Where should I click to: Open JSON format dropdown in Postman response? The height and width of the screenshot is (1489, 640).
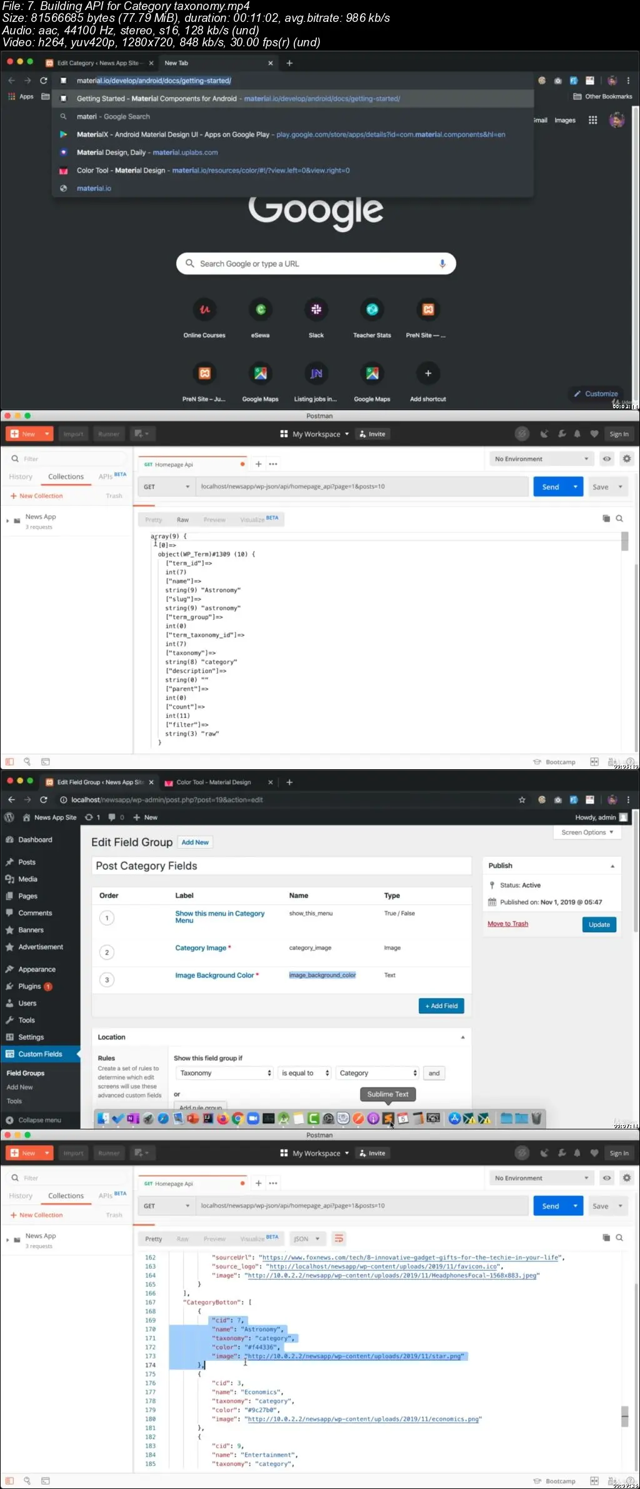pyautogui.click(x=307, y=1239)
